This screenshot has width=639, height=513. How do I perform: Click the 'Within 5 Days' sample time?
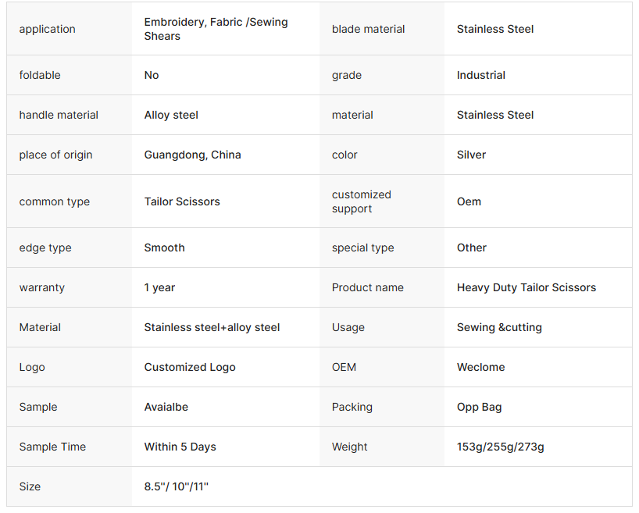coord(180,447)
